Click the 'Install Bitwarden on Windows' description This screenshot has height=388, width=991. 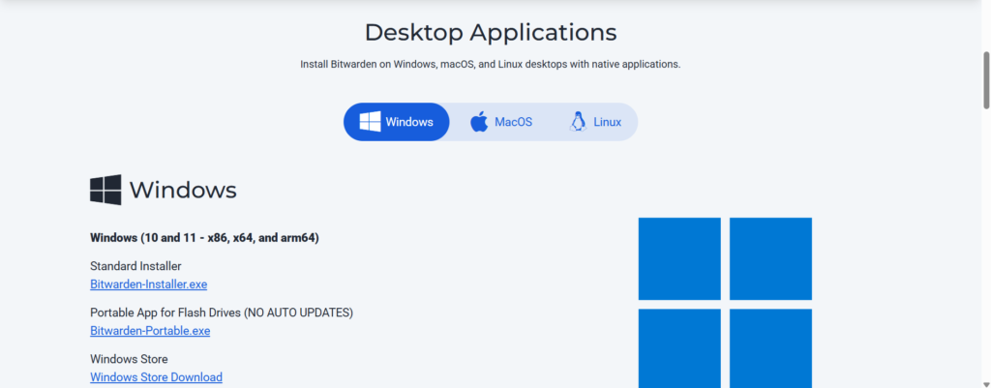491,65
